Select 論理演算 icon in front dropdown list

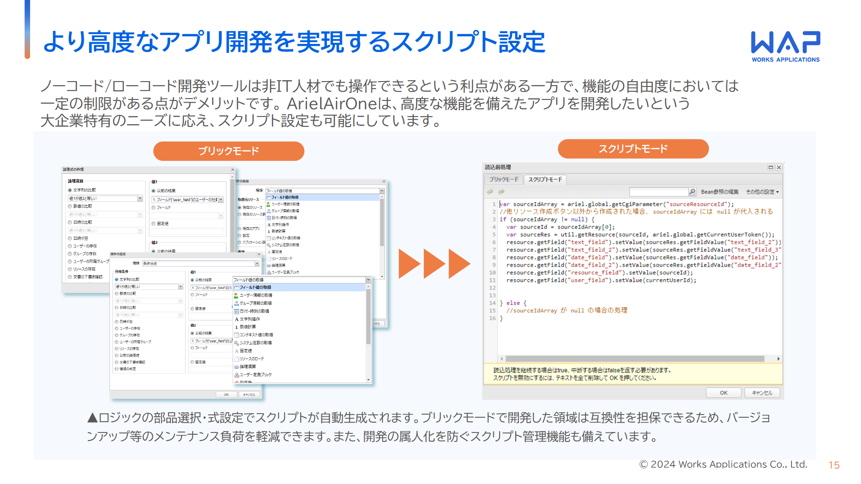click(x=236, y=367)
